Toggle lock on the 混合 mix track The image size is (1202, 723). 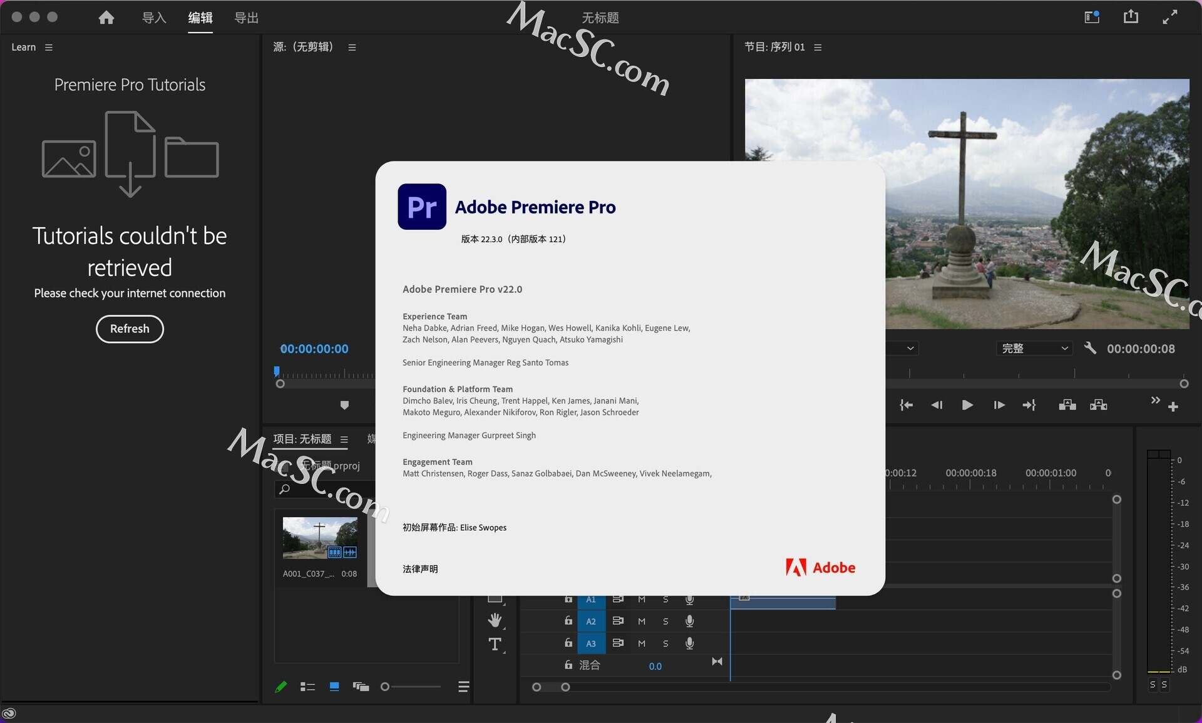point(568,665)
